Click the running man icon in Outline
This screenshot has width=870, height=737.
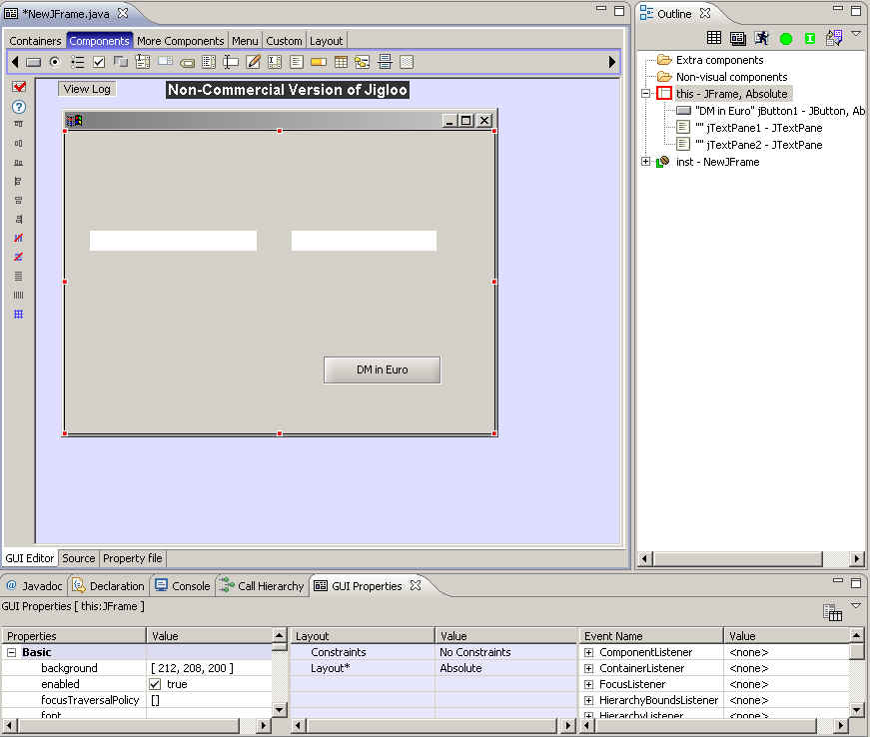click(762, 38)
